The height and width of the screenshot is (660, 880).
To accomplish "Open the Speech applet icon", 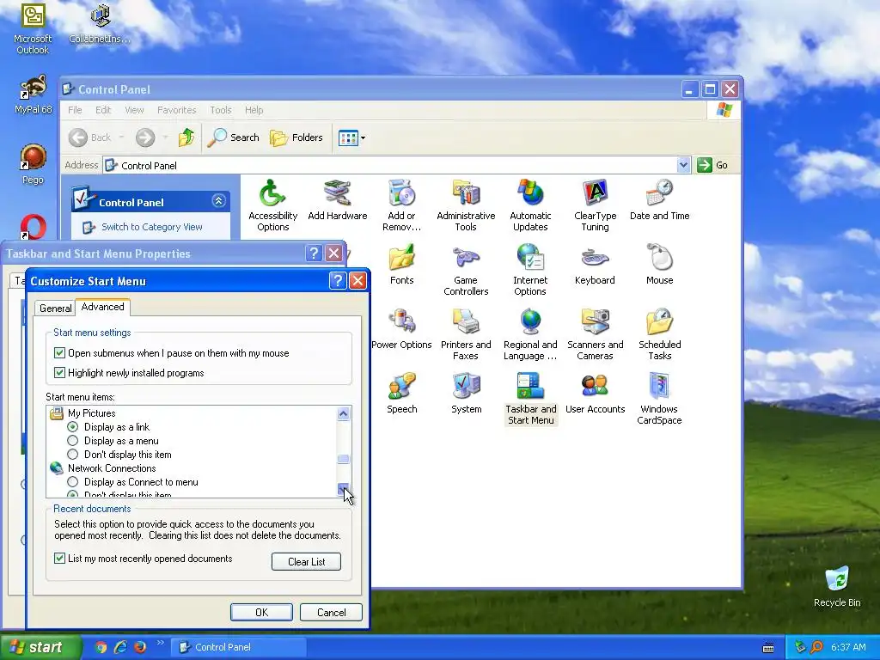I will click(x=402, y=394).
